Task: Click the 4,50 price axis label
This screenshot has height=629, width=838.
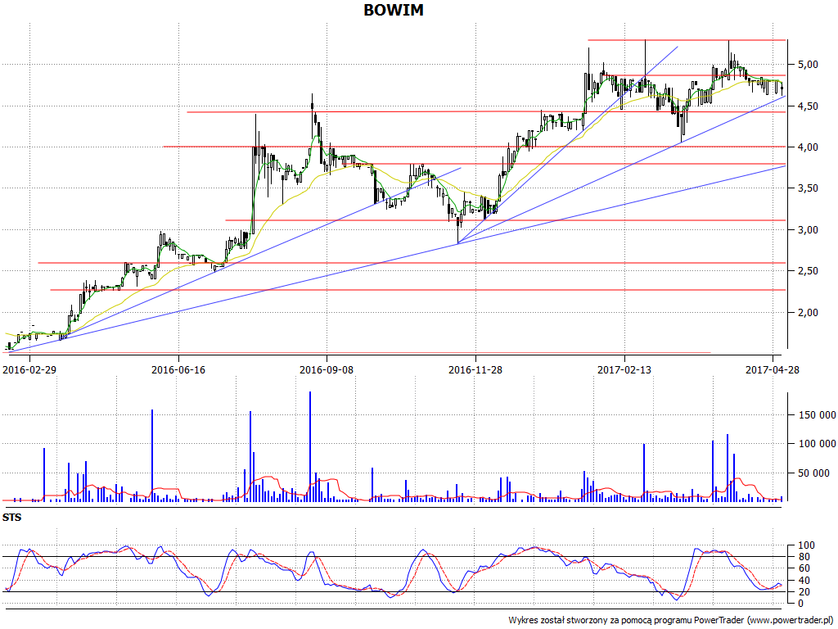Action: pyautogui.click(x=808, y=106)
